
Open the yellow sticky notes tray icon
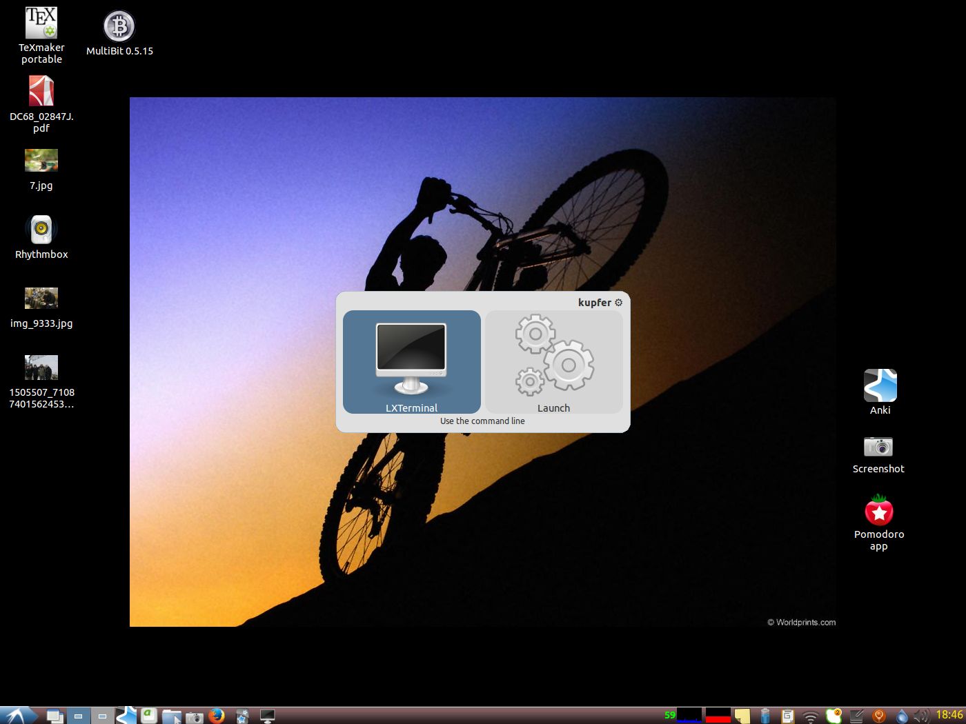coord(742,716)
